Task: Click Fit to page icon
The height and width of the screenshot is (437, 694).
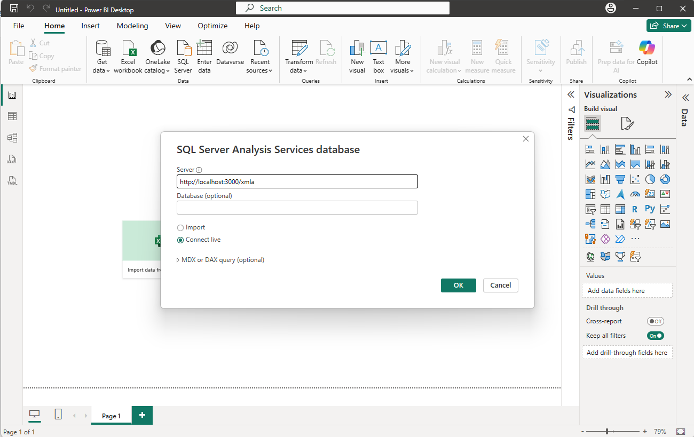Action: point(680,431)
